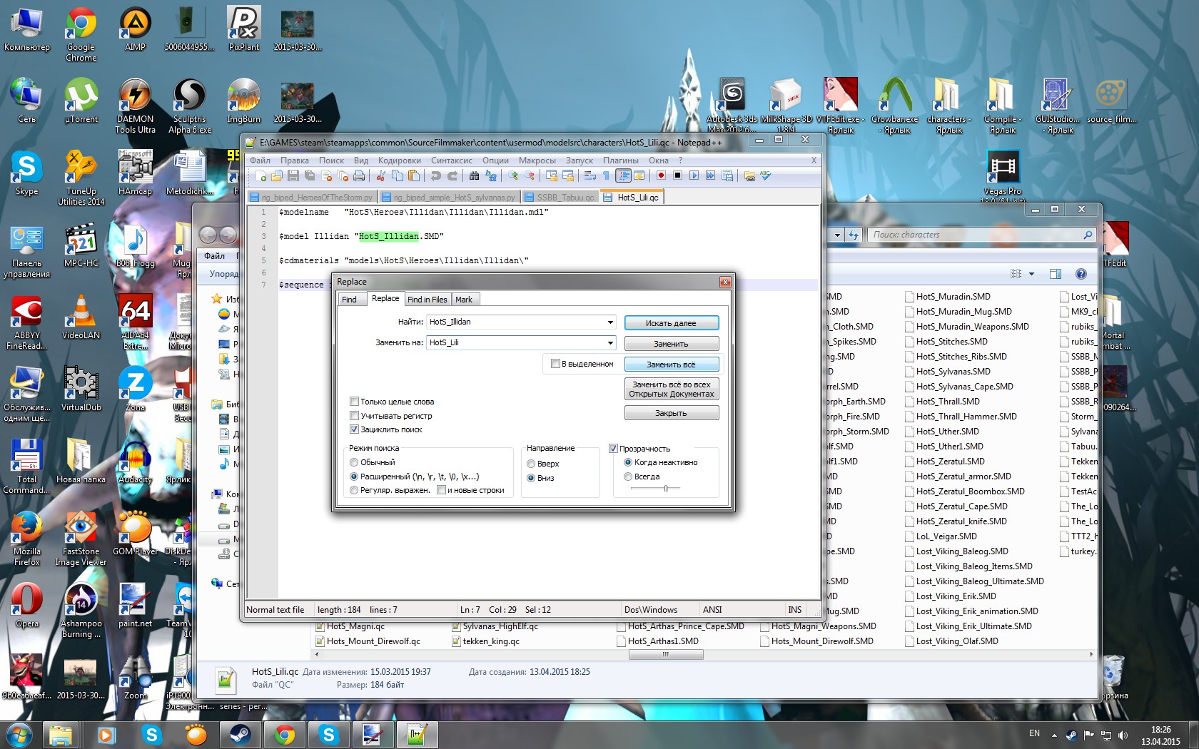The image size is (1199, 749).
Task: Save the current file via toolbar icon
Action: [x=293, y=175]
